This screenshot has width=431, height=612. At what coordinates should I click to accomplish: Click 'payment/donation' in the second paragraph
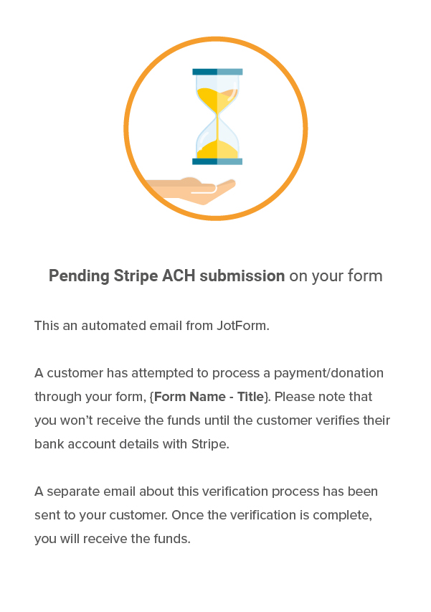[x=328, y=373]
